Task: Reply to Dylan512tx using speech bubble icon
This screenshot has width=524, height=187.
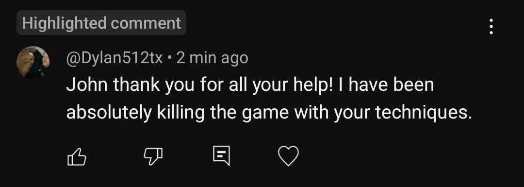Action: coord(222,156)
